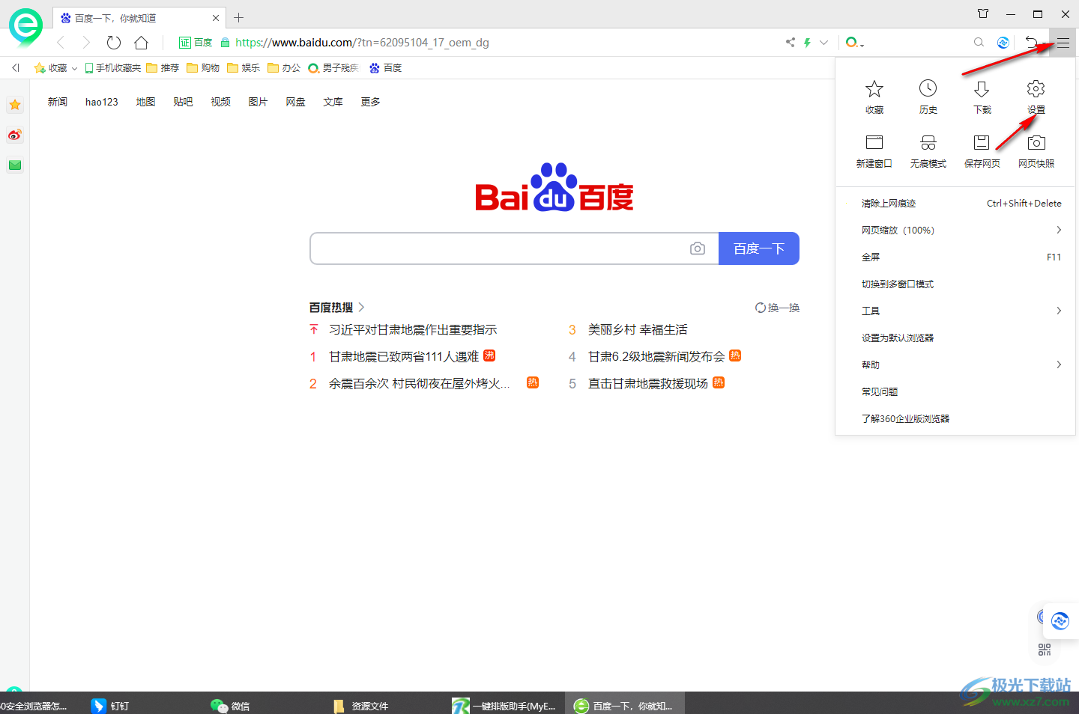Screen dimensions: 1079x714
Task: Take a 网页快照 page snapshot
Action: (x=1036, y=142)
